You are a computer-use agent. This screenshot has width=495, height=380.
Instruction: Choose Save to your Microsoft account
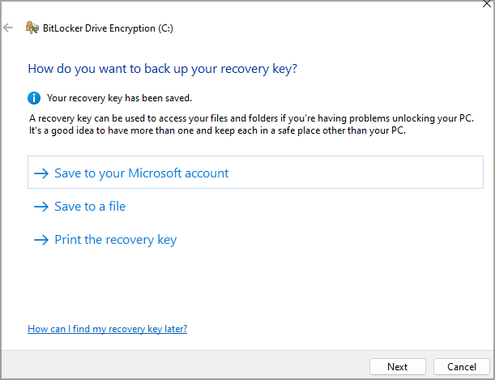pyautogui.click(x=141, y=173)
